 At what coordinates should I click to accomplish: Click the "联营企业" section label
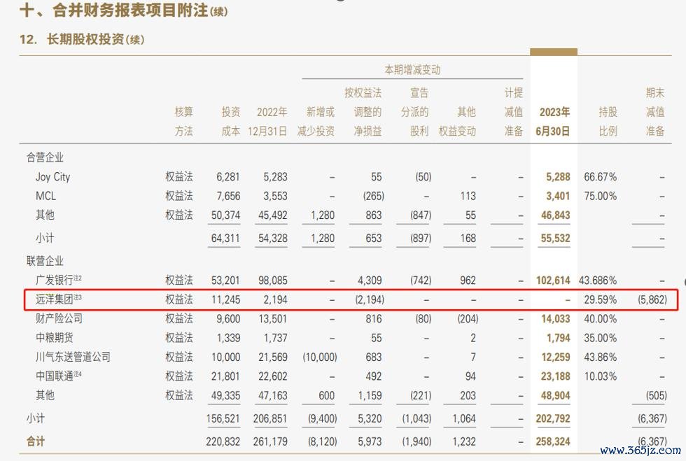click(45, 261)
